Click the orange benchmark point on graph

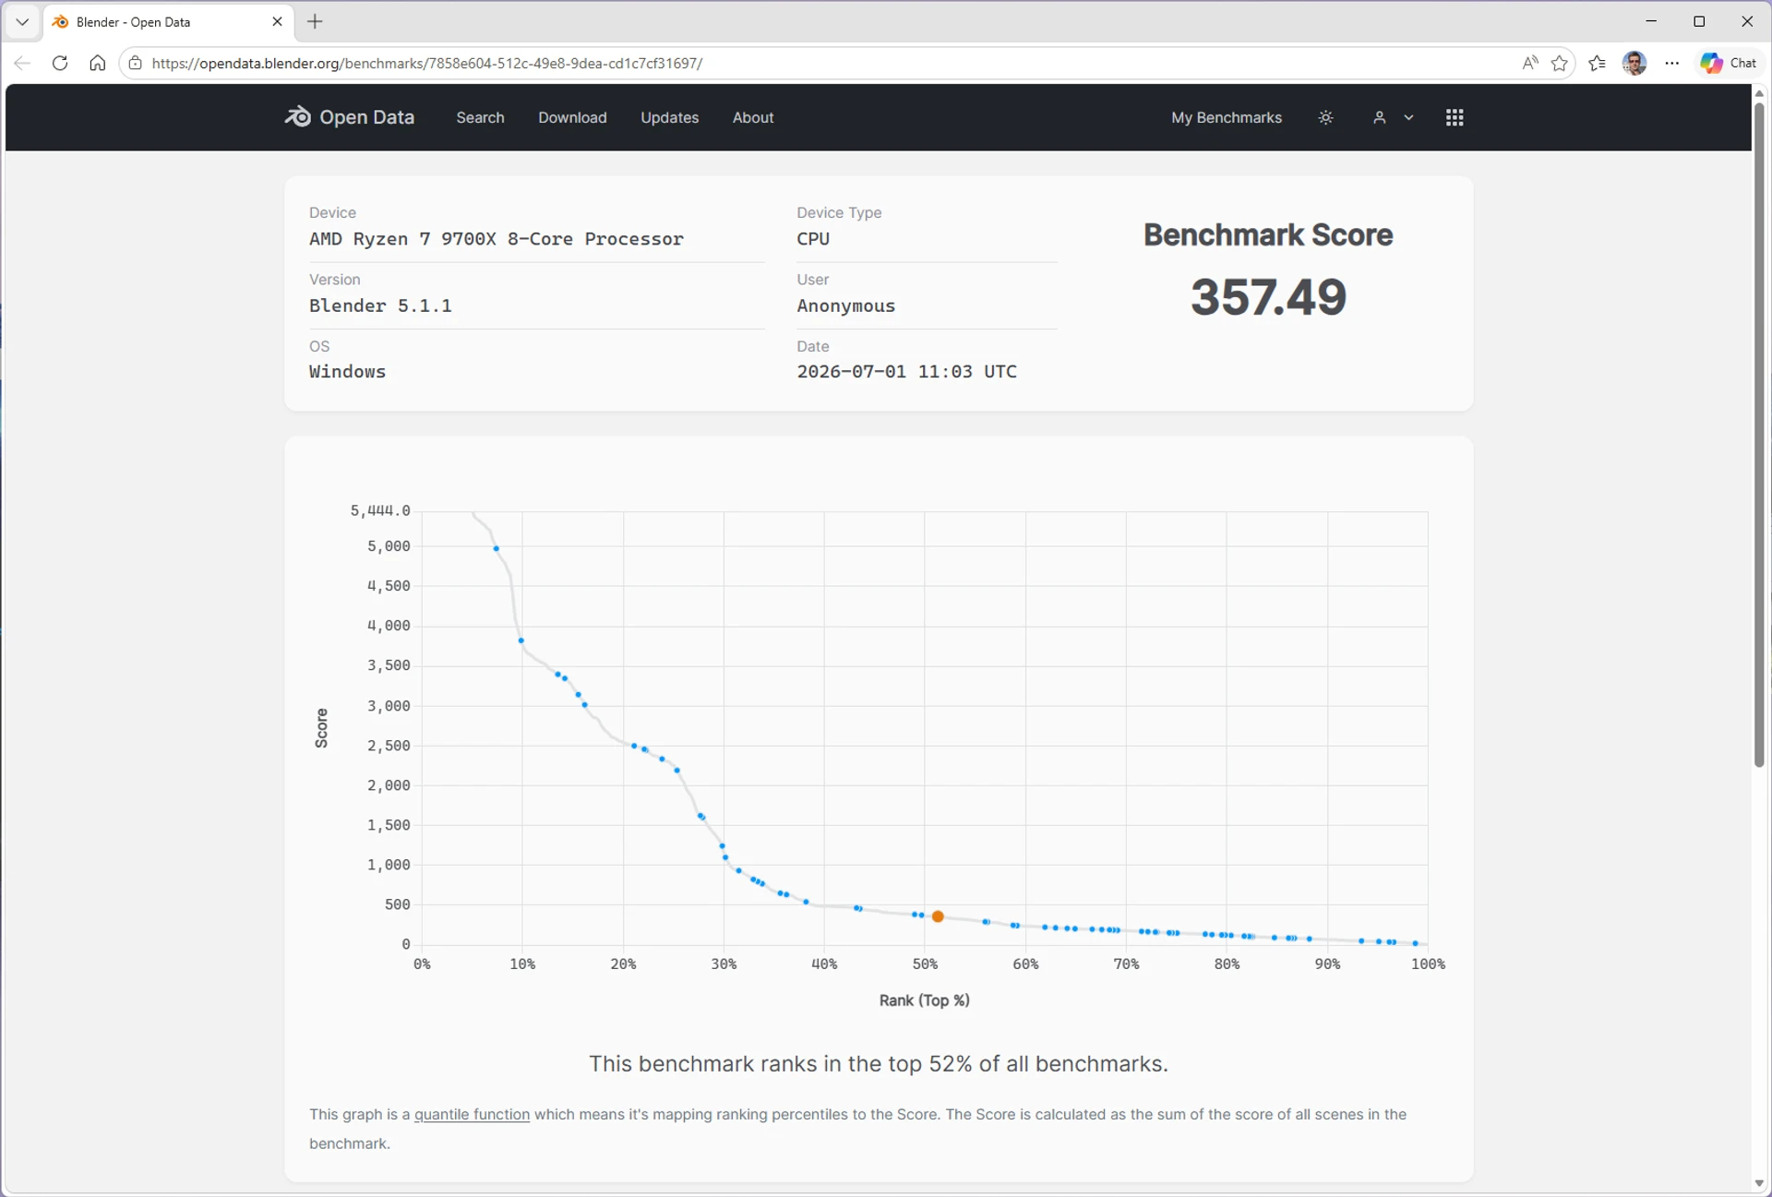(x=938, y=916)
